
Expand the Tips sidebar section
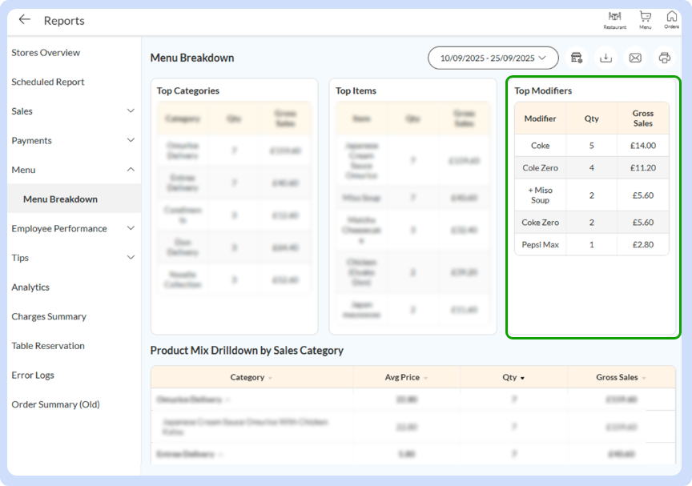[131, 258]
